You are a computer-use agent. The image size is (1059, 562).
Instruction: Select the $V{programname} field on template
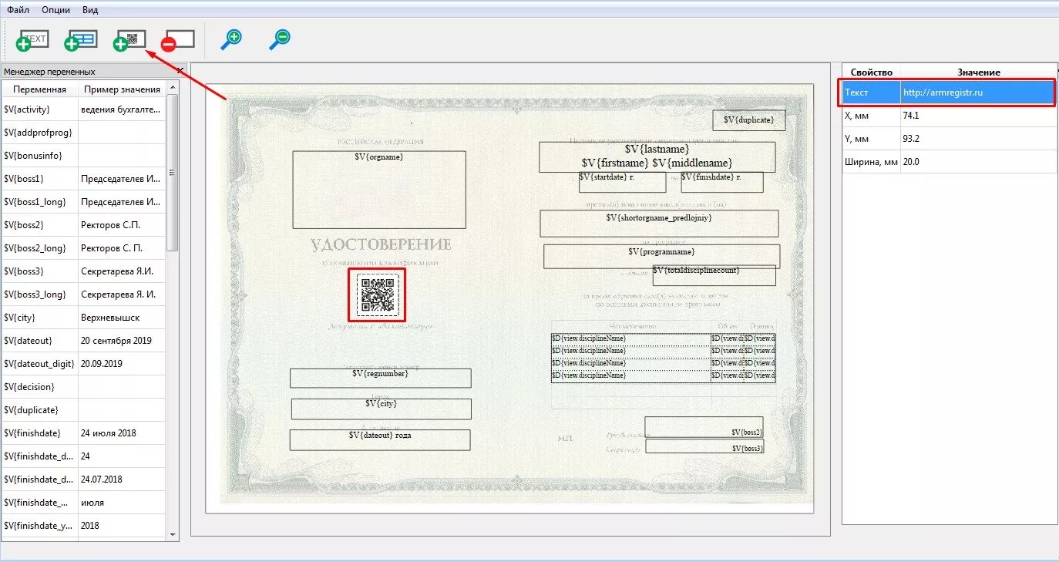pyautogui.click(x=662, y=257)
